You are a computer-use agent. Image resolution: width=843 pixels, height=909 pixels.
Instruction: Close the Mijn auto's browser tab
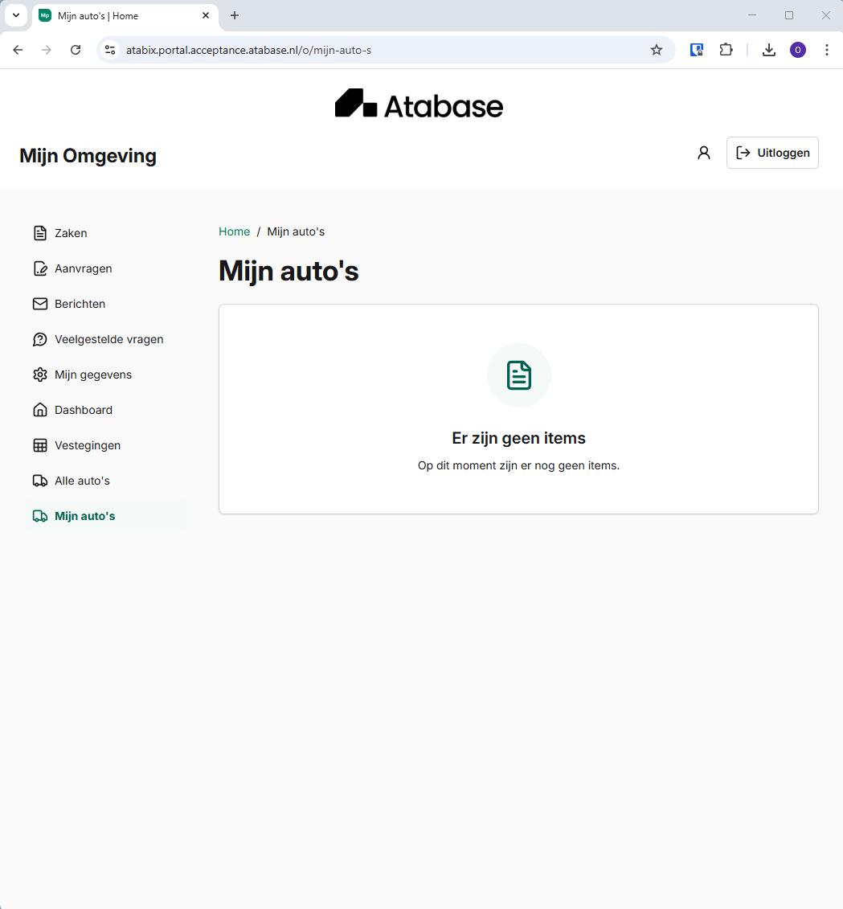tap(205, 15)
